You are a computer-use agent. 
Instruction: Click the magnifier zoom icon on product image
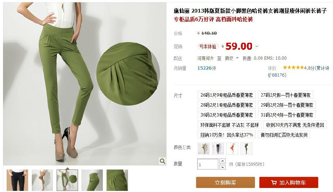(162, 161)
